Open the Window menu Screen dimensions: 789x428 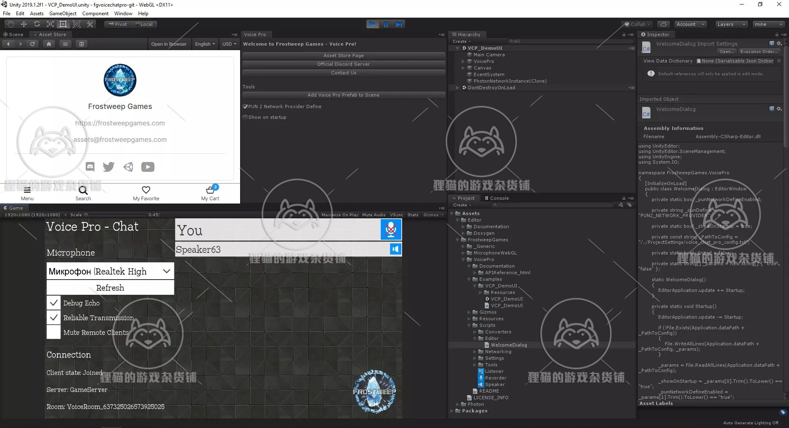tap(123, 14)
